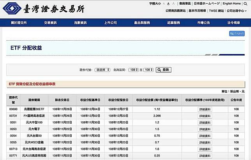Open the 法令規章 menu
251x160 pixels.
tap(234, 23)
